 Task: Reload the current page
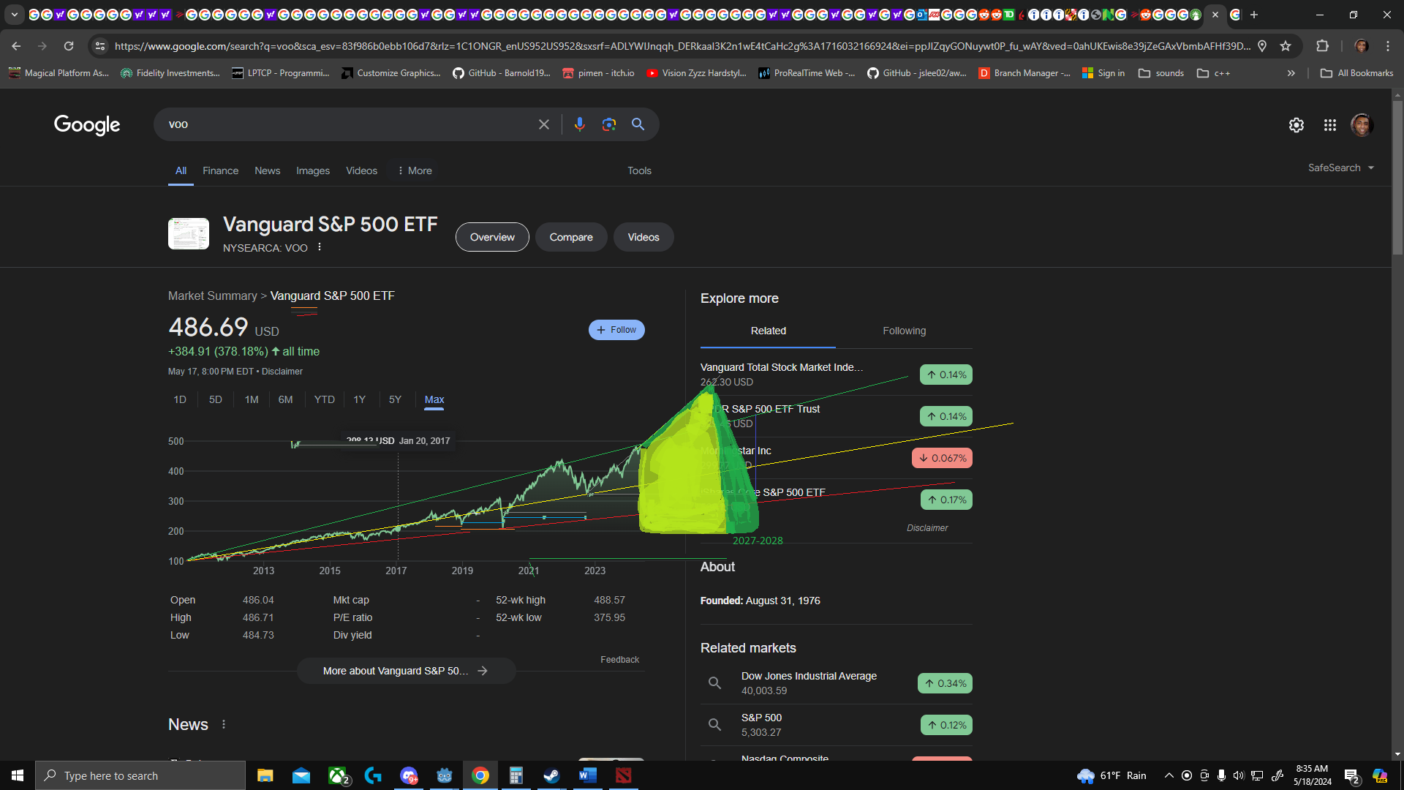(x=69, y=46)
